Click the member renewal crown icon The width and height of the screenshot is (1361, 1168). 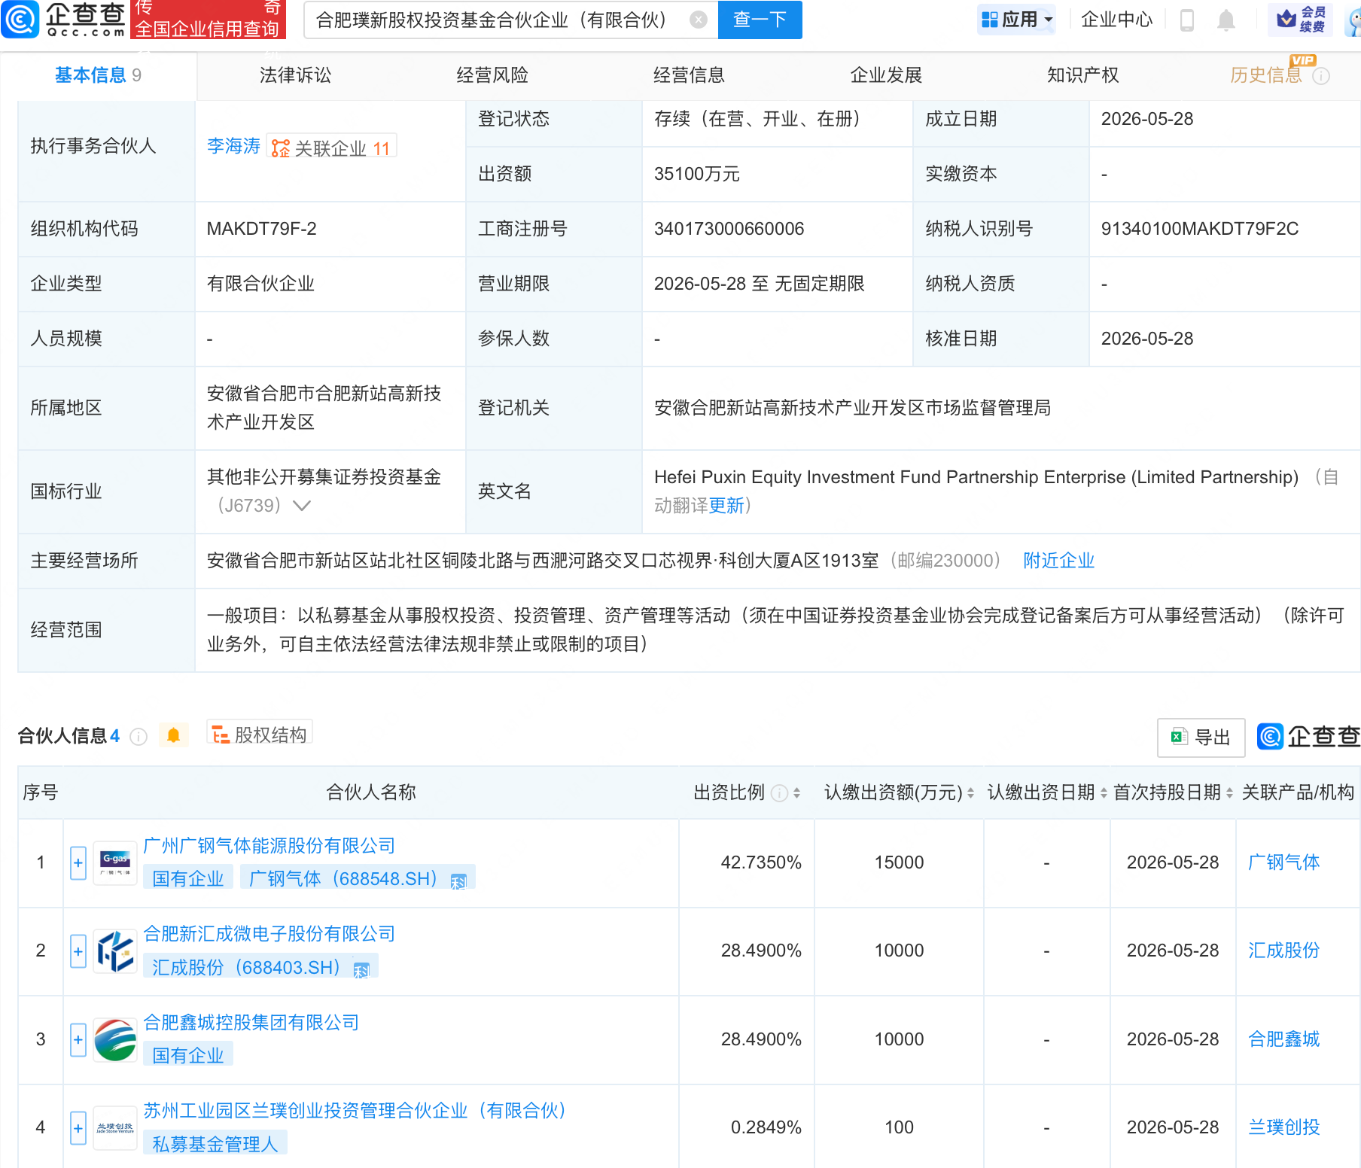tap(1286, 19)
